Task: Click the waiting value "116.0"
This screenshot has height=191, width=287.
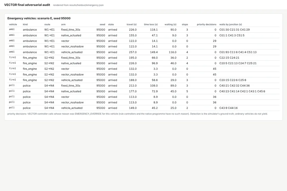Action: tap(172, 52)
